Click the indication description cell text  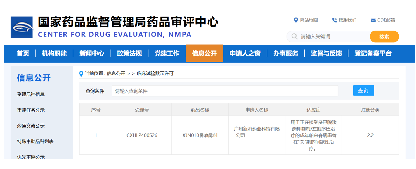tap(313, 135)
